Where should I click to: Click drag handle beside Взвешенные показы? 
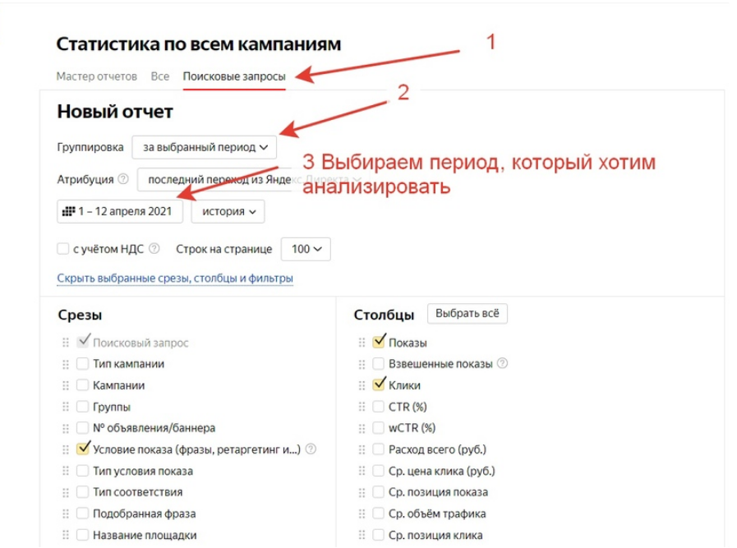click(x=362, y=364)
